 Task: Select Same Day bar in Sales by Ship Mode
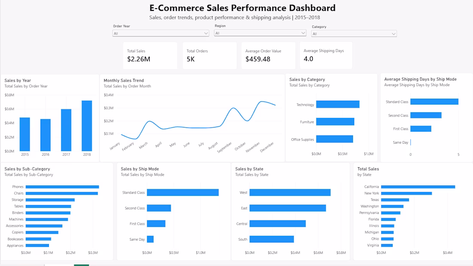click(150, 239)
